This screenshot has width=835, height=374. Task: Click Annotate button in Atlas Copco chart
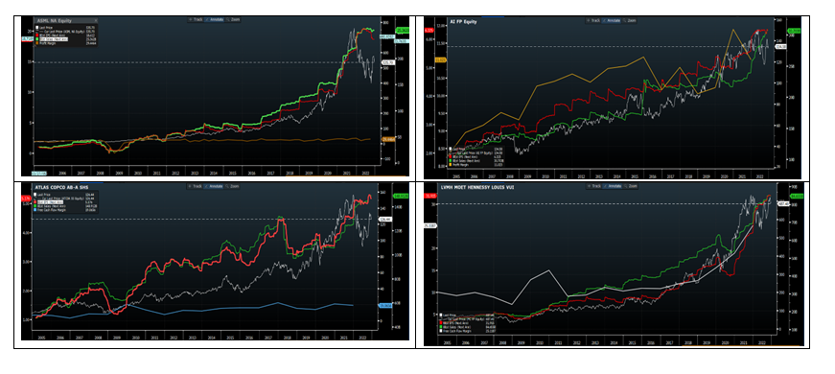tap(212, 186)
